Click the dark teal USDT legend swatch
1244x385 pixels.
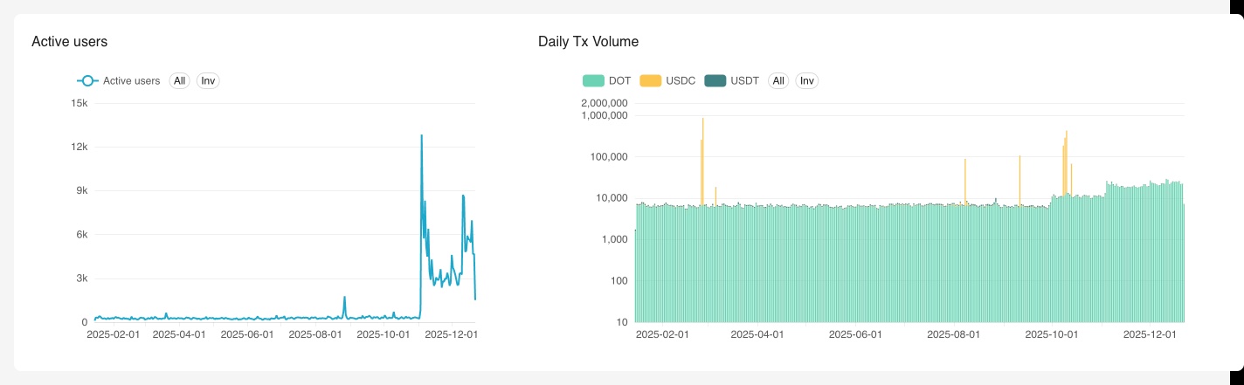coord(715,81)
